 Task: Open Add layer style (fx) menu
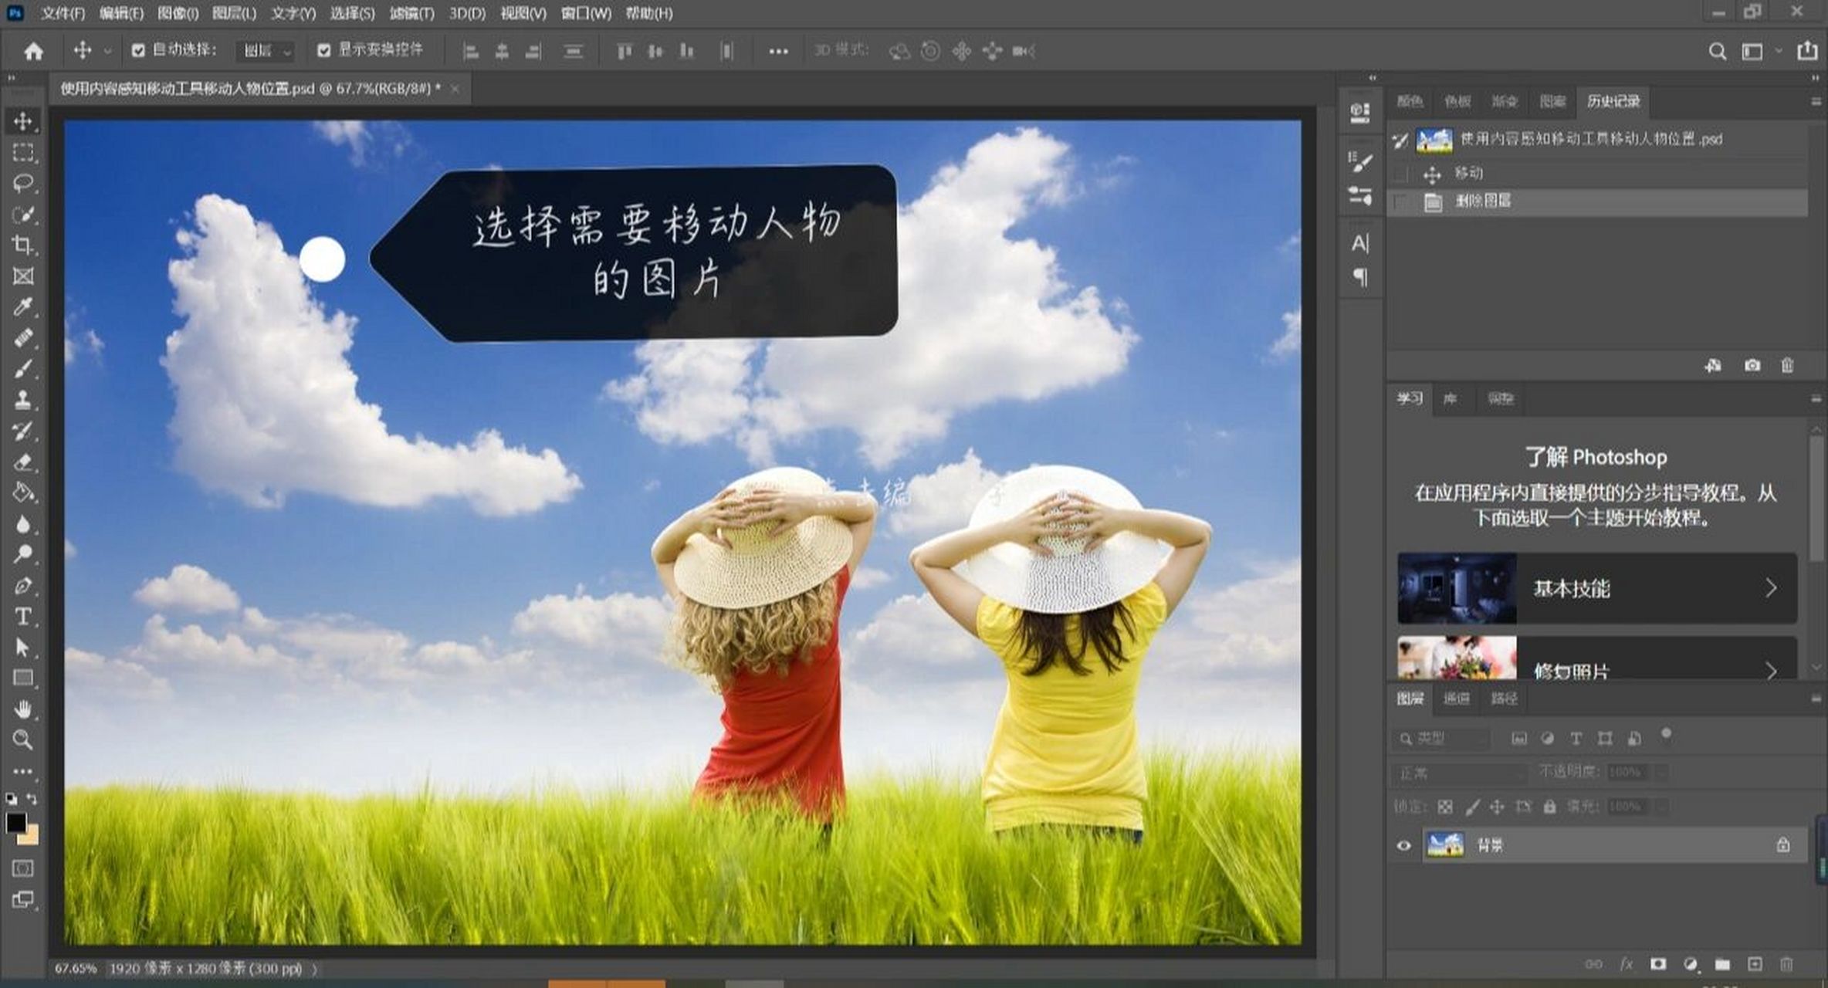[x=1626, y=964]
